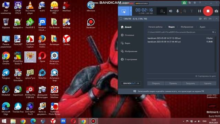Toggle mouse click effect icon
The width and height of the screenshot is (220, 124).
pyautogui.click(x=185, y=11)
